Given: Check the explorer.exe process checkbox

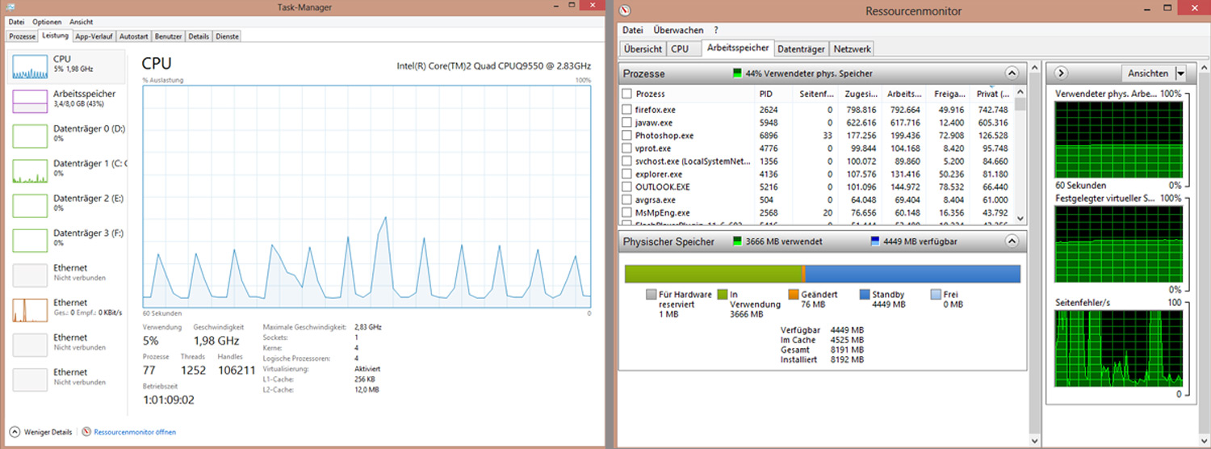Looking at the screenshot, I should (627, 174).
